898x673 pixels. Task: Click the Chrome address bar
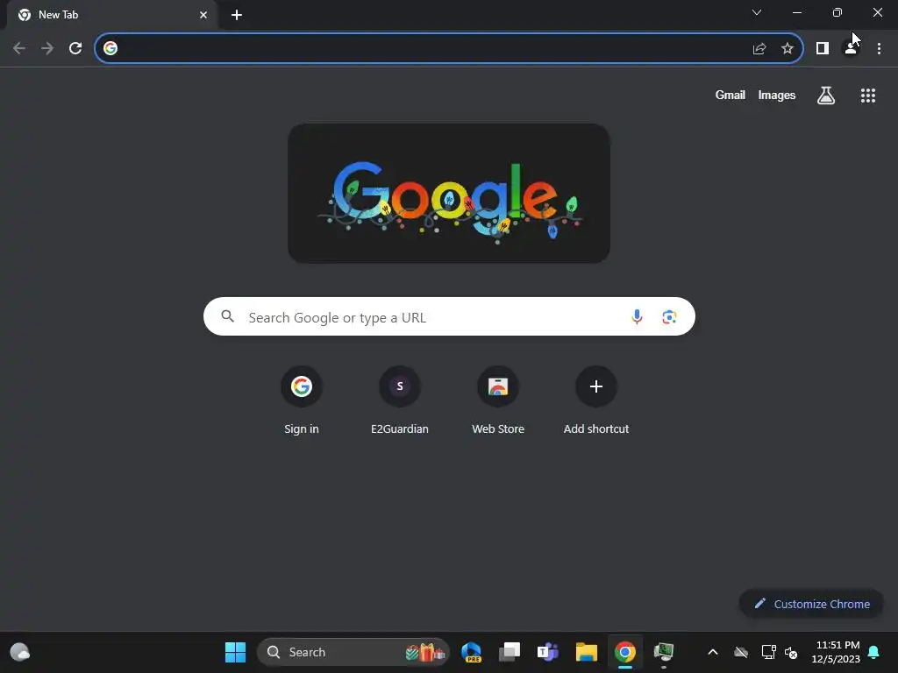[449, 49]
